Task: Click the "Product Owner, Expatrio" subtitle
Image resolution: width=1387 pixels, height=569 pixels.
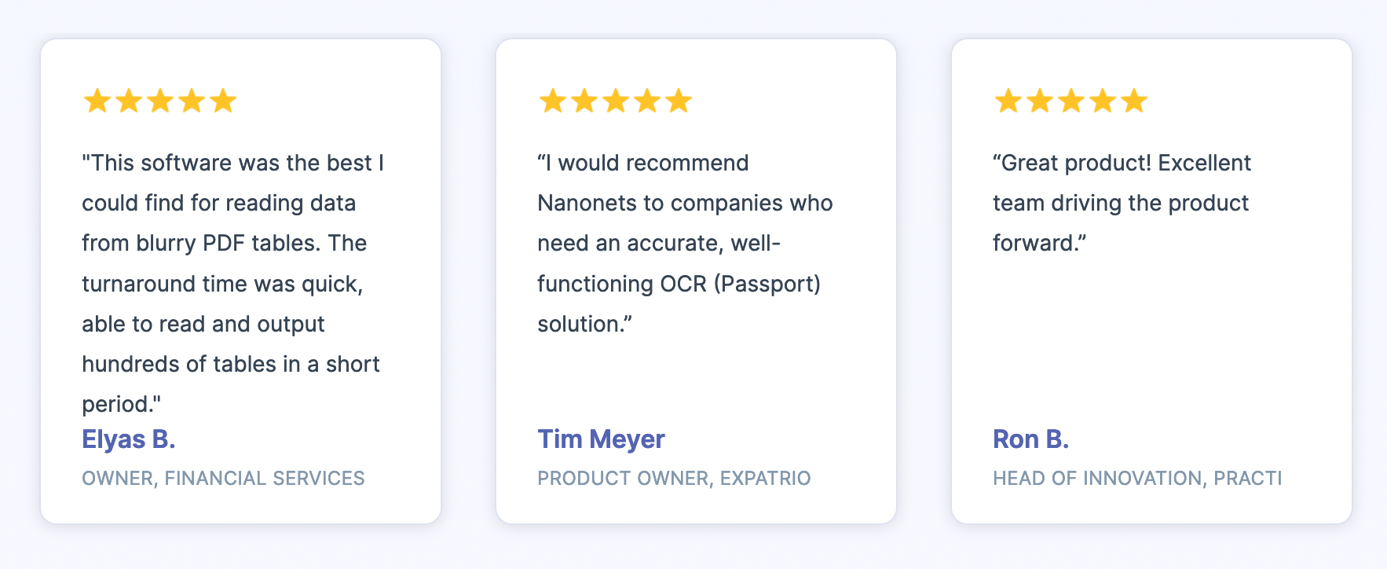Action: point(674,479)
